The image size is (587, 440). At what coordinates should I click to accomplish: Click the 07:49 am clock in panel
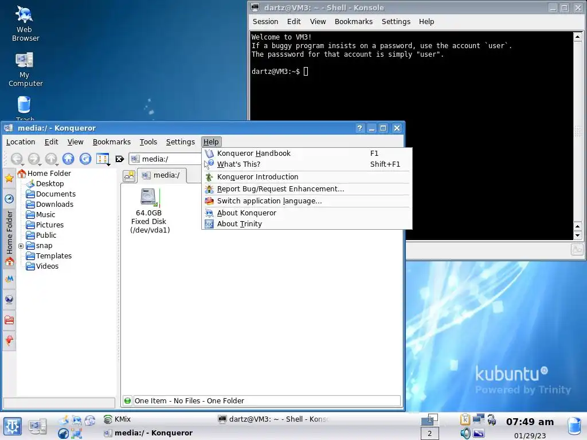[530, 422]
